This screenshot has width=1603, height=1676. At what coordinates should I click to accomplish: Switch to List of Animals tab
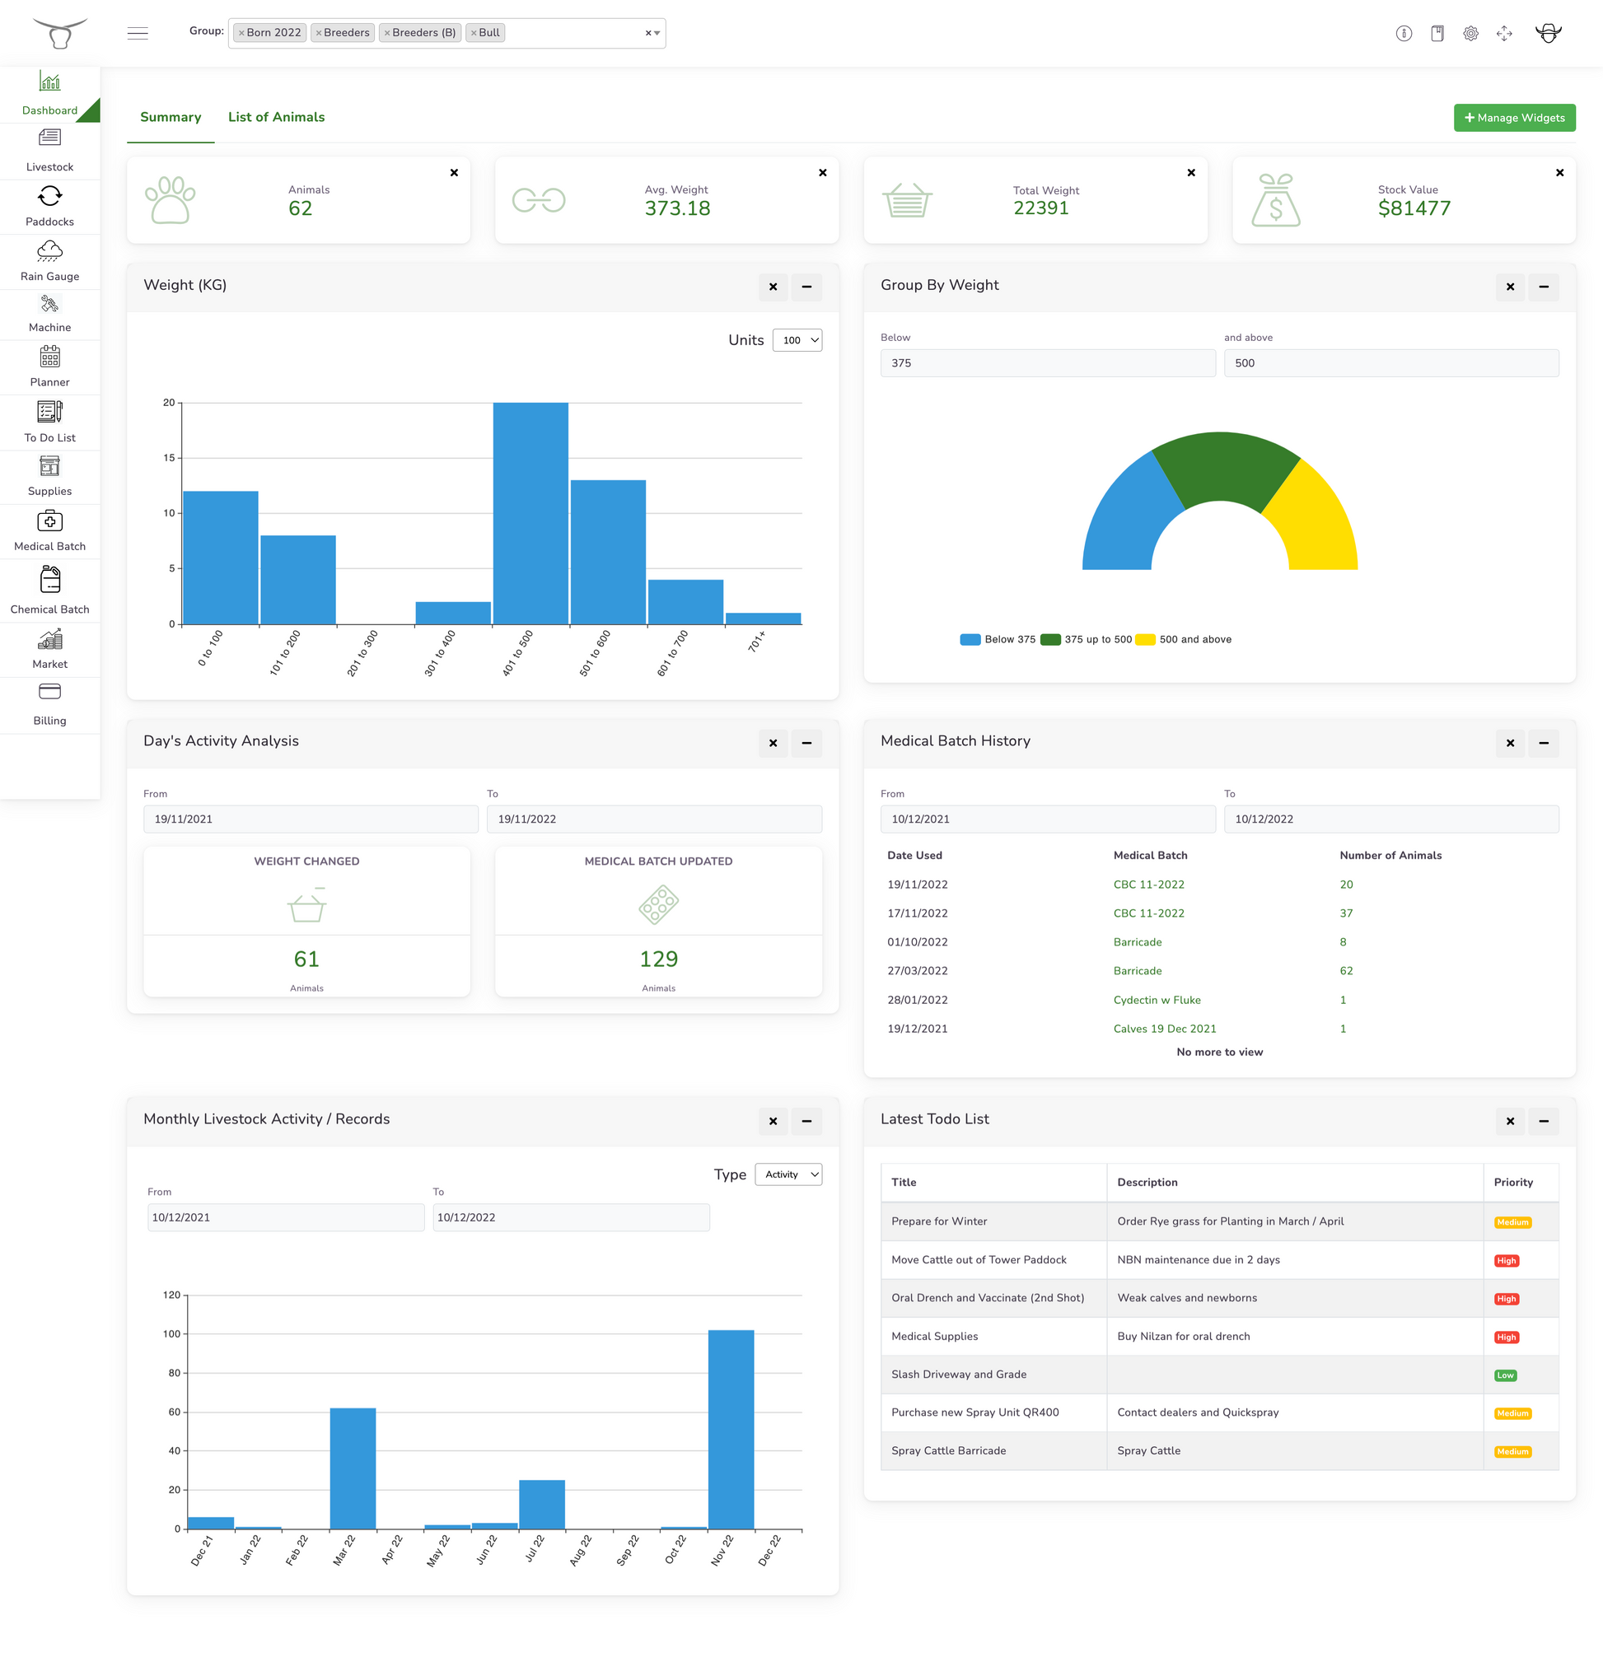coord(276,117)
